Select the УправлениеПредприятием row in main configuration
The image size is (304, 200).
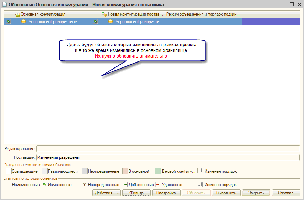coord(52,22)
